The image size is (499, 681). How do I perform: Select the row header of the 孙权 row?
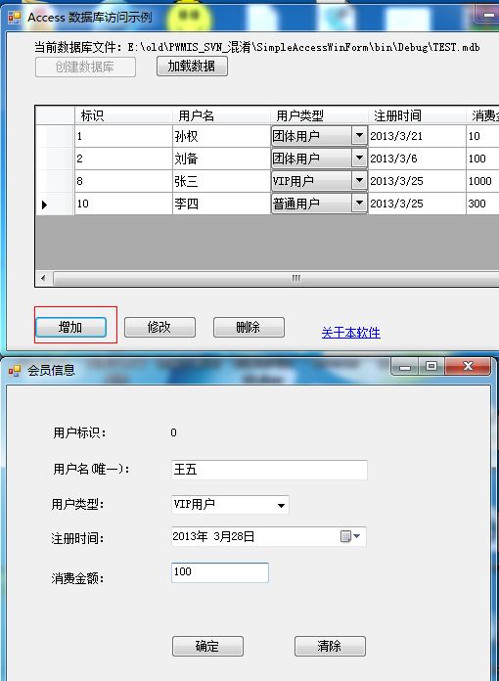coord(55,136)
